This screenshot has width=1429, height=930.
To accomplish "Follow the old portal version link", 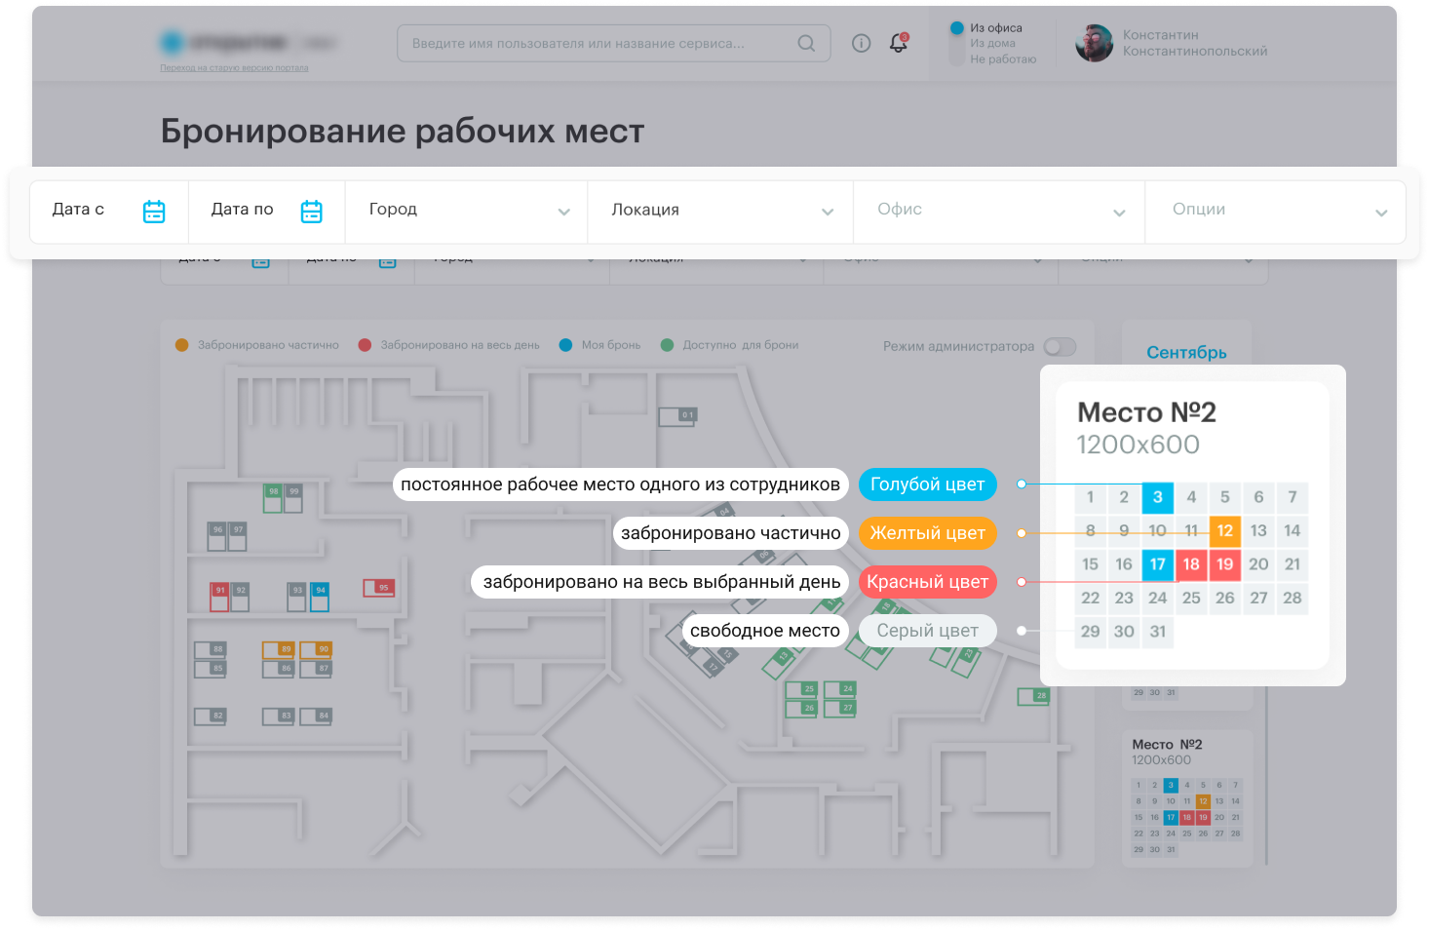I will click(234, 68).
